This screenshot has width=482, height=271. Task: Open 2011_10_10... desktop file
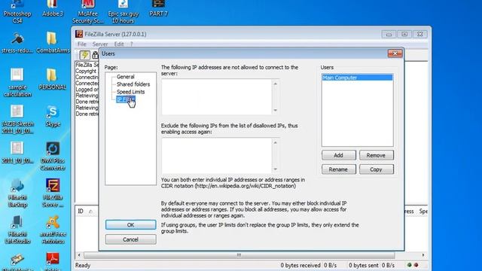[17, 152]
